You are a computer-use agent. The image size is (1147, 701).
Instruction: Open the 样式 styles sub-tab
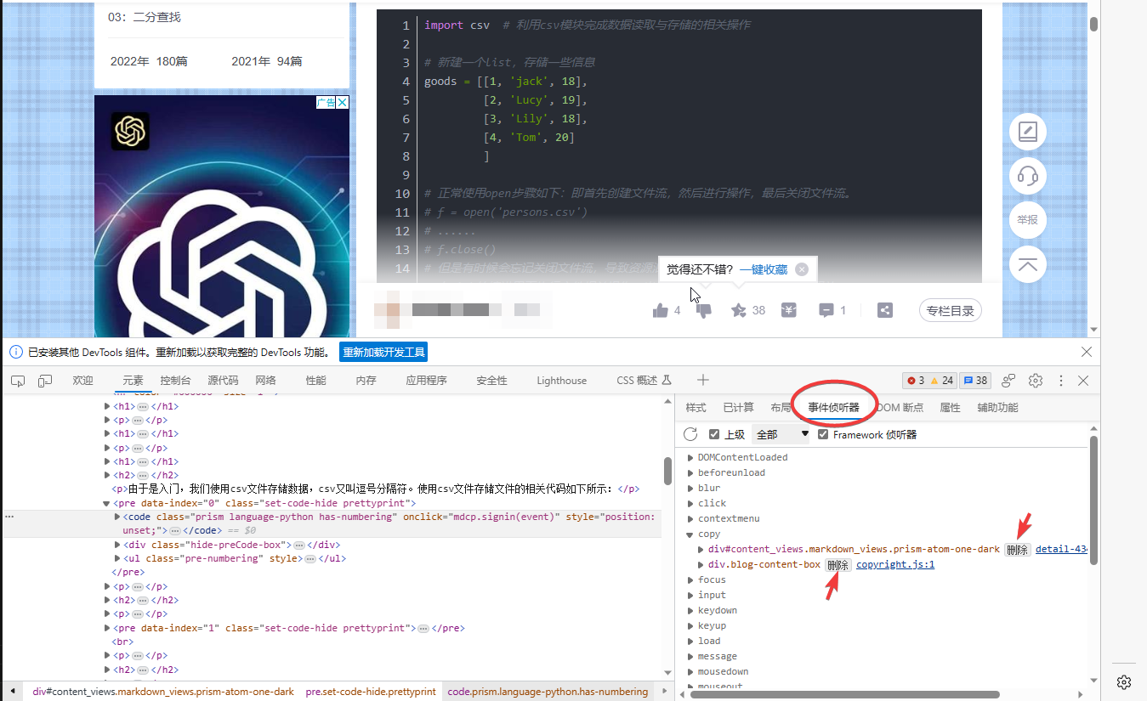pyautogui.click(x=696, y=408)
